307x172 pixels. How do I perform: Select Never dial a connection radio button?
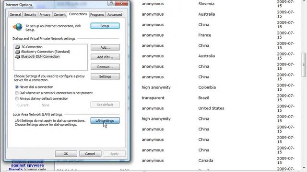[x=17, y=87]
